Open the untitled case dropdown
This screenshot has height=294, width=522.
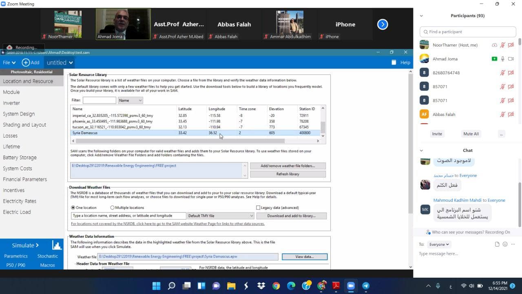point(60,62)
